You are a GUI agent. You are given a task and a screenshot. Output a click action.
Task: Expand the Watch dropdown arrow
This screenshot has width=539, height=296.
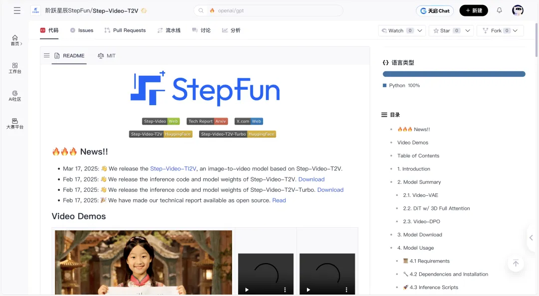[x=420, y=30]
